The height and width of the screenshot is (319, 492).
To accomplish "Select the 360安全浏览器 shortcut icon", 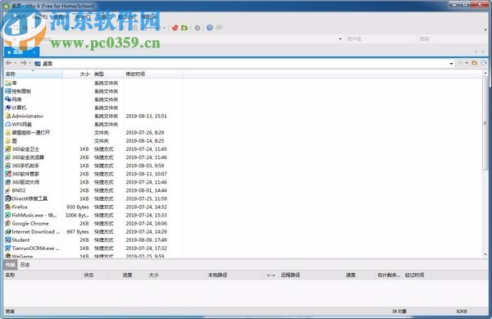I will (8, 157).
